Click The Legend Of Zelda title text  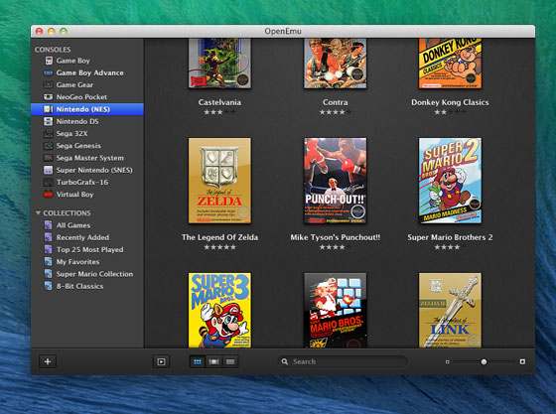point(219,237)
